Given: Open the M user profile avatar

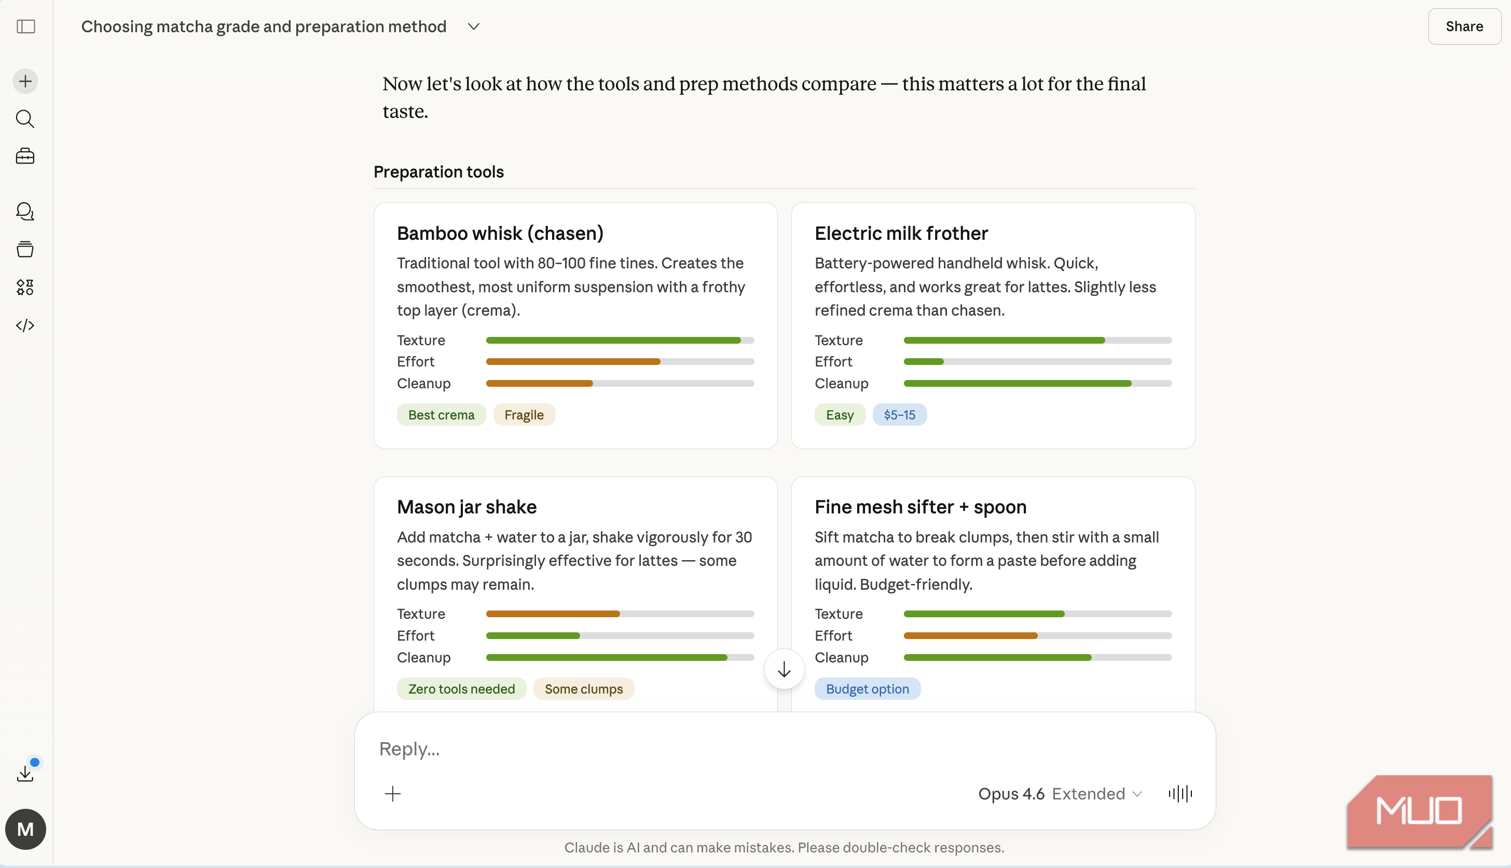Looking at the screenshot, I should pyautogui.click(x=25, y=829).
